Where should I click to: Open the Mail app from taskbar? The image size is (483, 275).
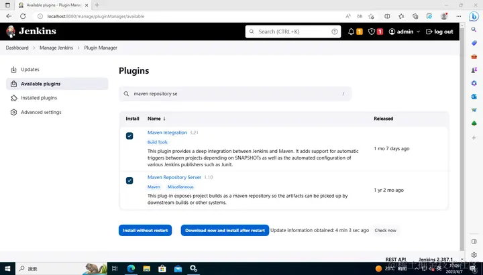(178, 269)
